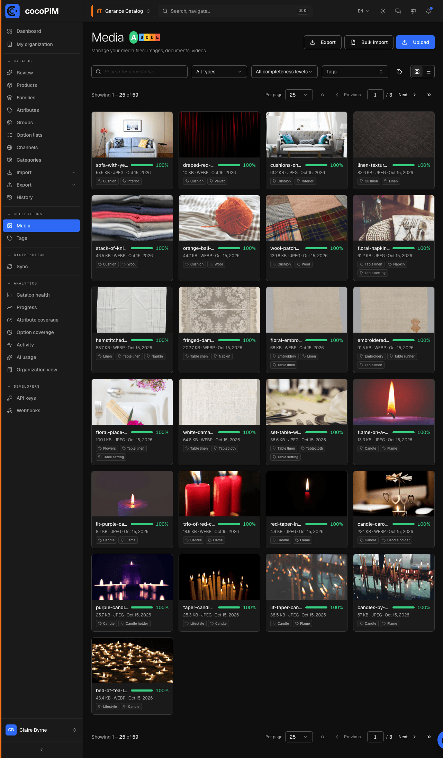This screenshot has width=443, height=758.
Task: Open the EN language selector
Action: [363, 11]
